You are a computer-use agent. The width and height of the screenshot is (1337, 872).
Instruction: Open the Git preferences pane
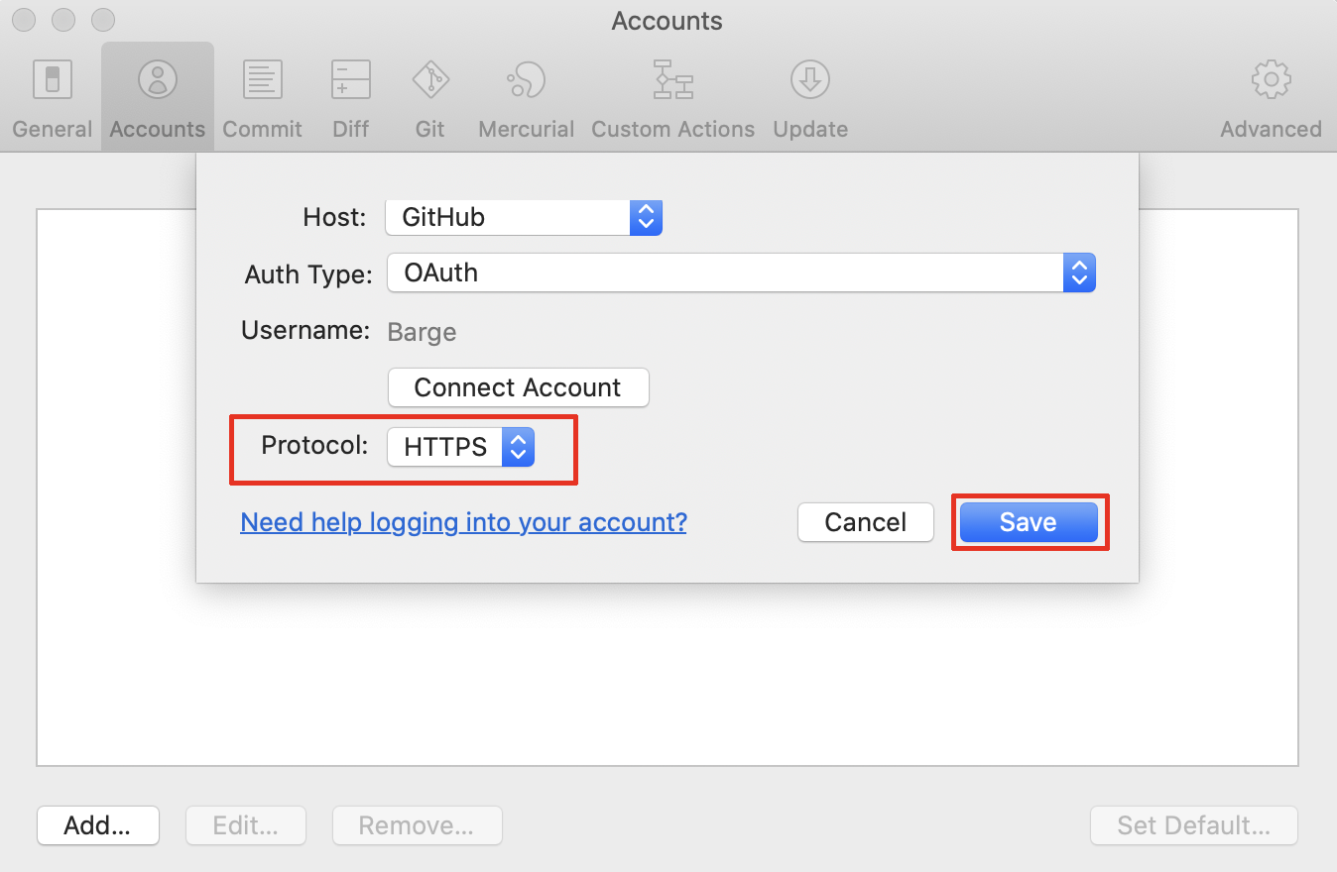(x=430, y=97)
